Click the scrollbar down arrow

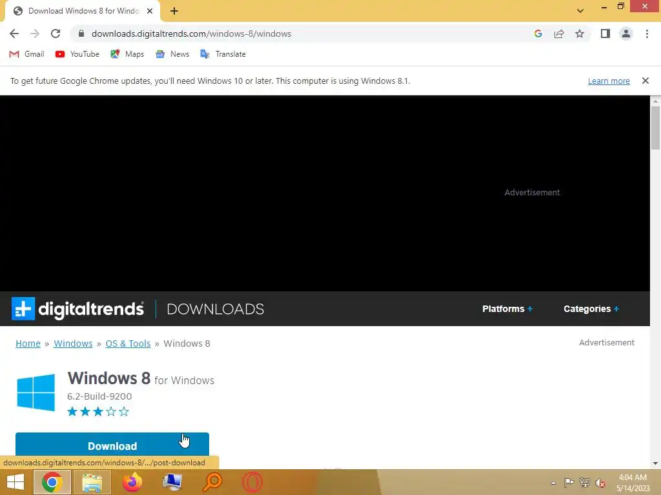pos(655,463)
